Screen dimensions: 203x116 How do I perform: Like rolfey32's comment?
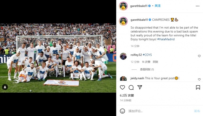(x=199, y=56)
